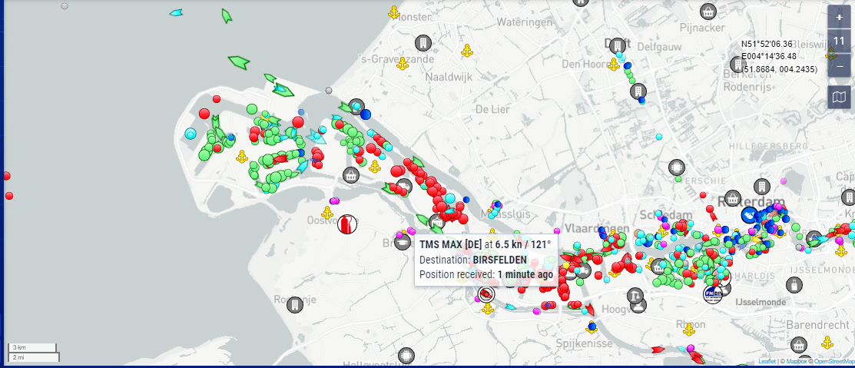This screenshot has width=855, height=368.
Task: Zoom out with the minus button
Action: pos(839,66)
